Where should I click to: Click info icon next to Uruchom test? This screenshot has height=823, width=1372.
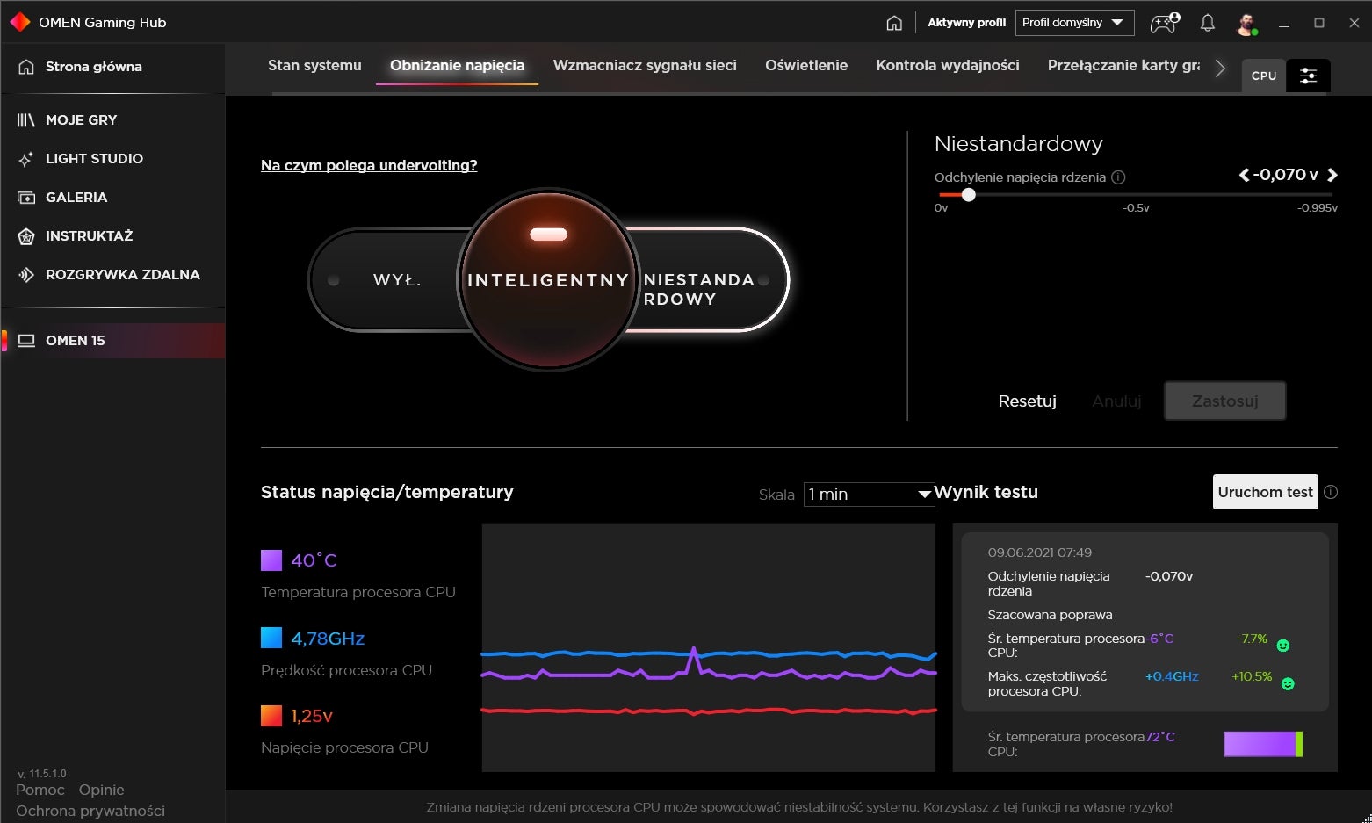coord(1331,492)
